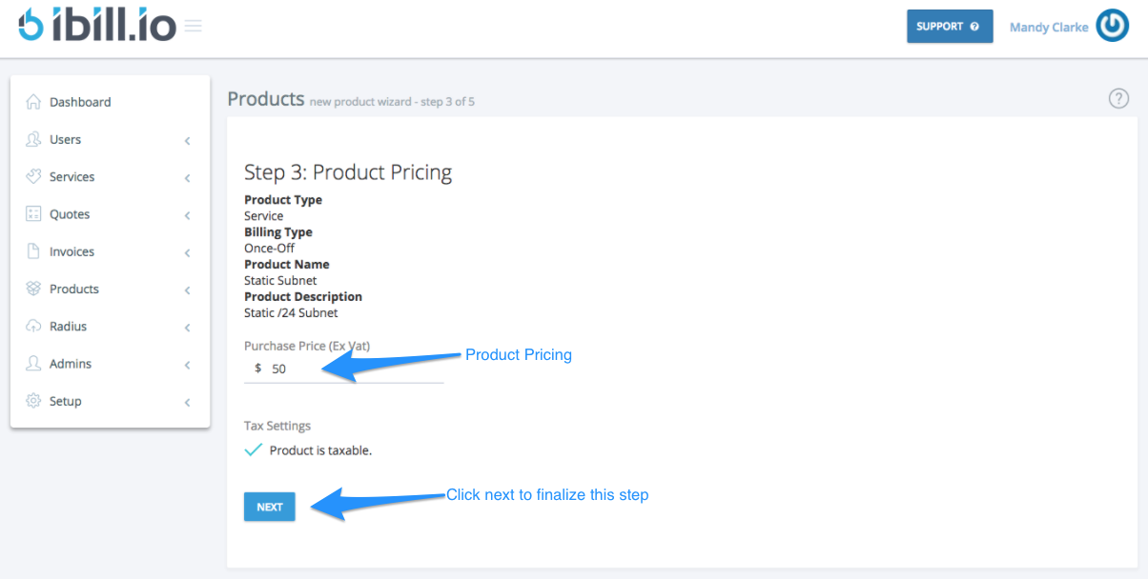Select the Users sidebar icon
The height and width of the screenshot is (579, 1148).
coord(34,139)
